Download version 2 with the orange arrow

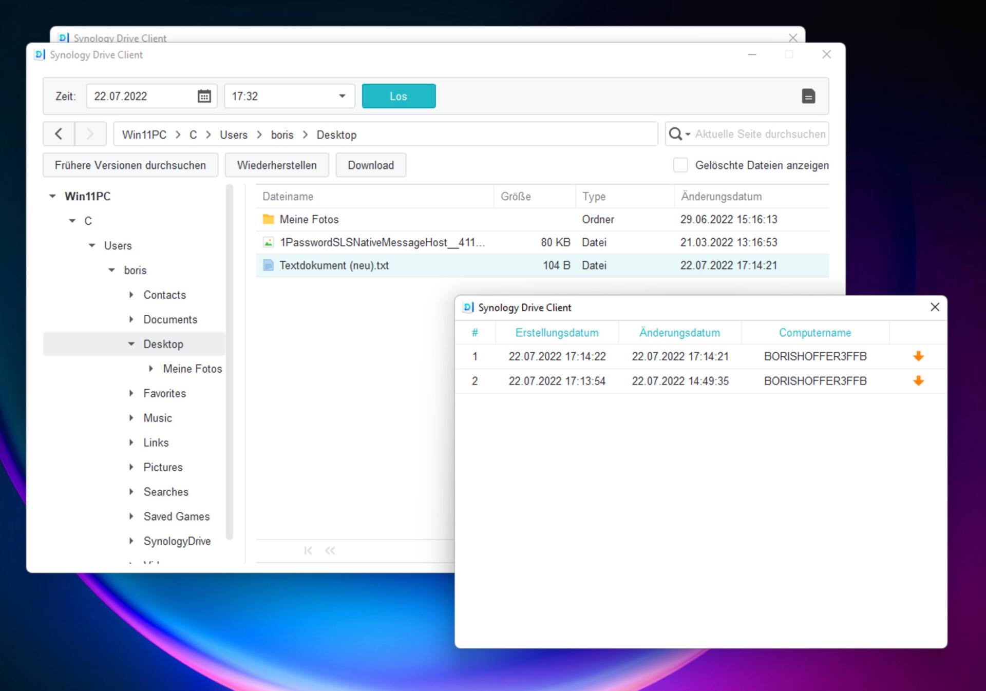point(918,380)
